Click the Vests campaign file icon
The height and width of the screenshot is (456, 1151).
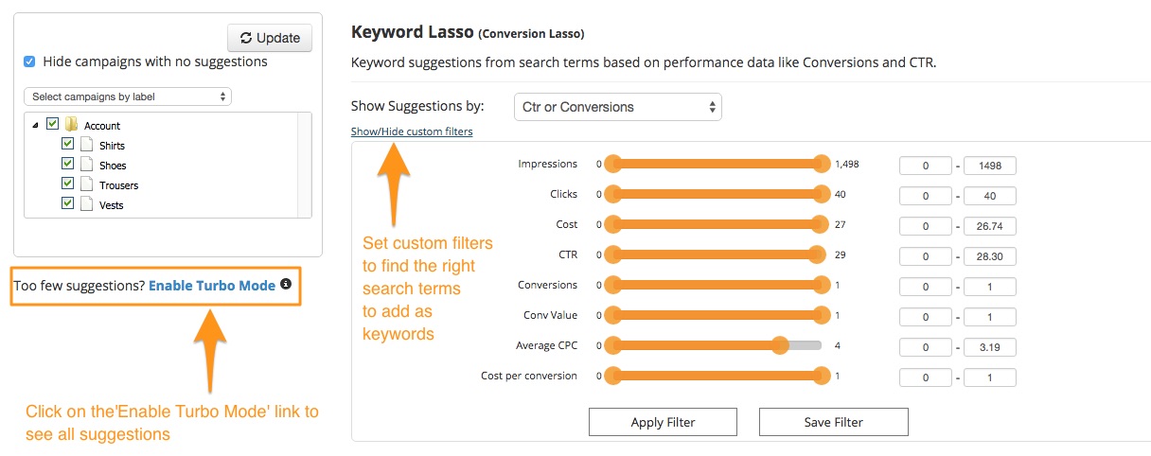86,204
